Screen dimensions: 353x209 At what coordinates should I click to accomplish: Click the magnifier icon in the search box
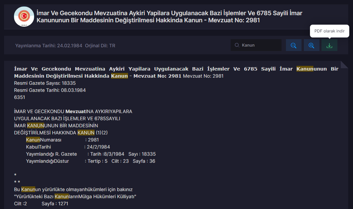point(237,45)
